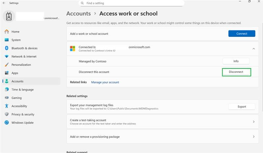Click the blue Connect button

pyautogui.click(x=242, y=33)
